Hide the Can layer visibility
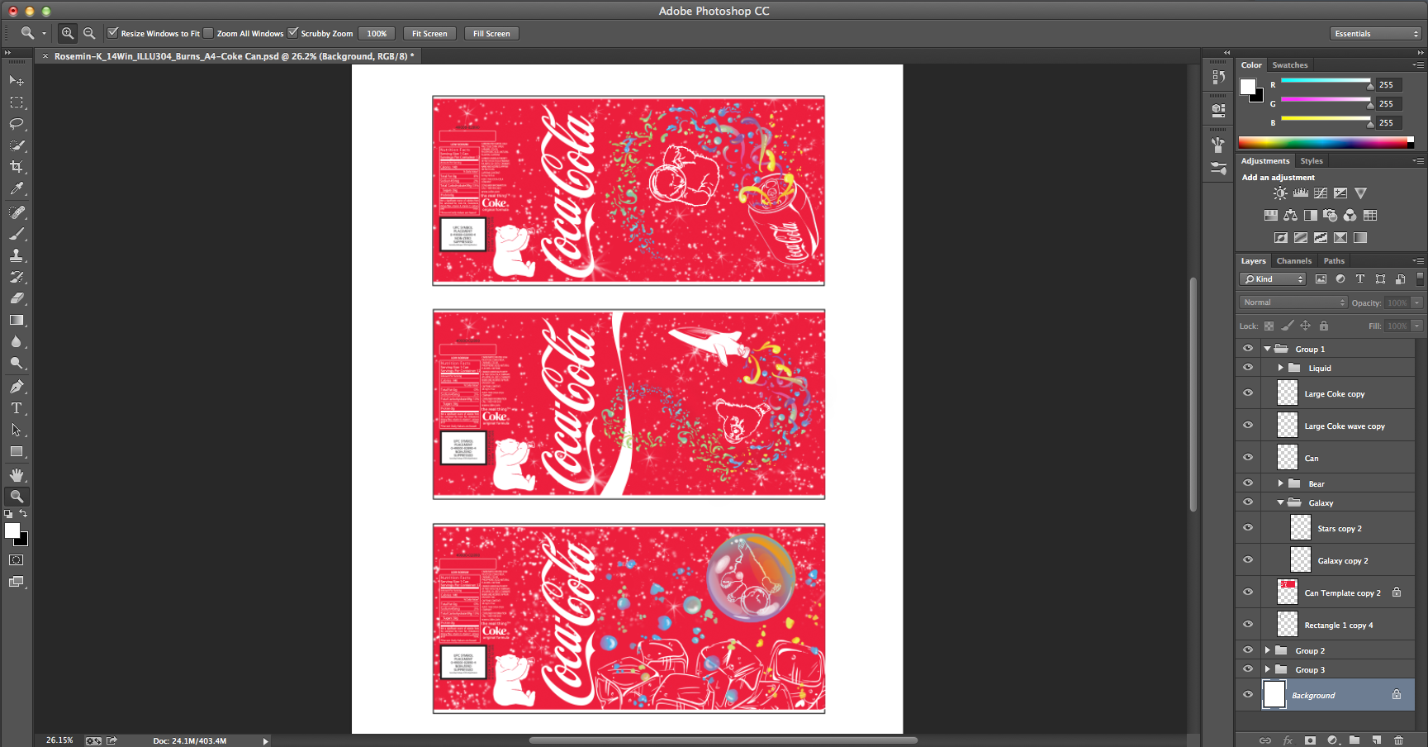The height and width of the screenshot is (747, 1428). coord(1248,458)
